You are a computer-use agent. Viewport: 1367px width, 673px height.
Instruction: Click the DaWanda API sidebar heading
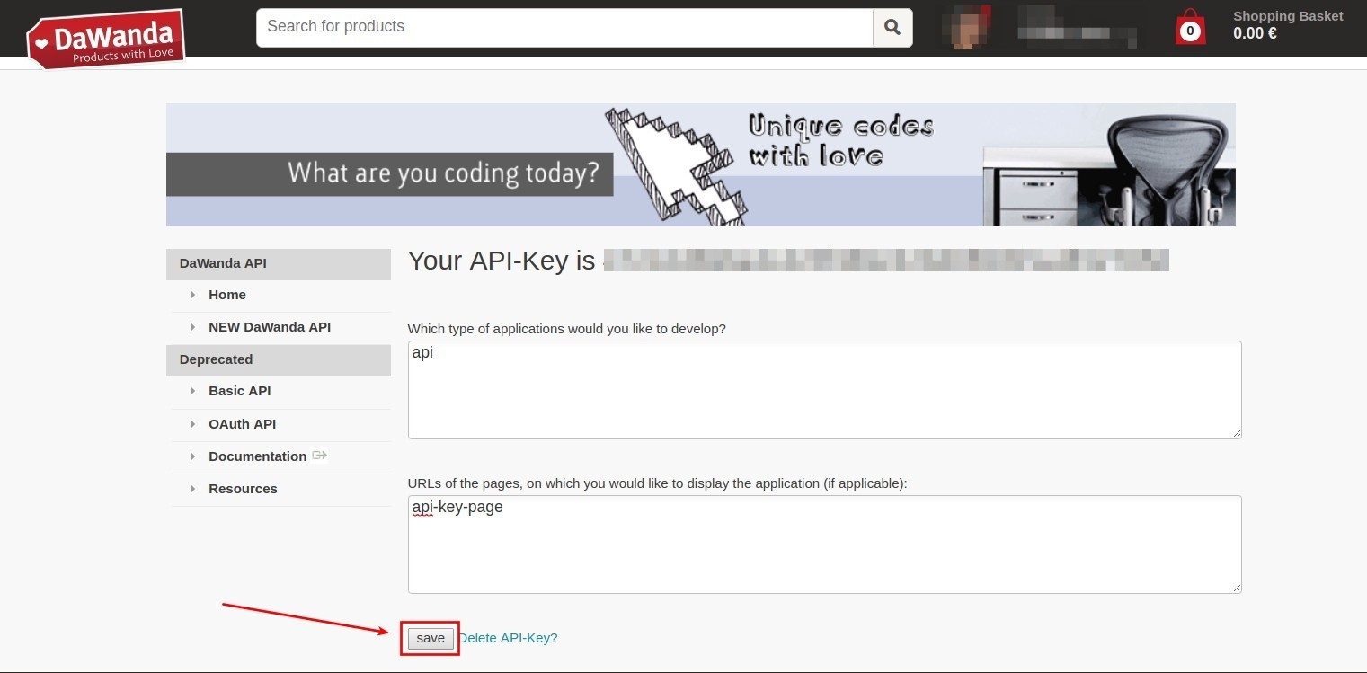point(279,264)
